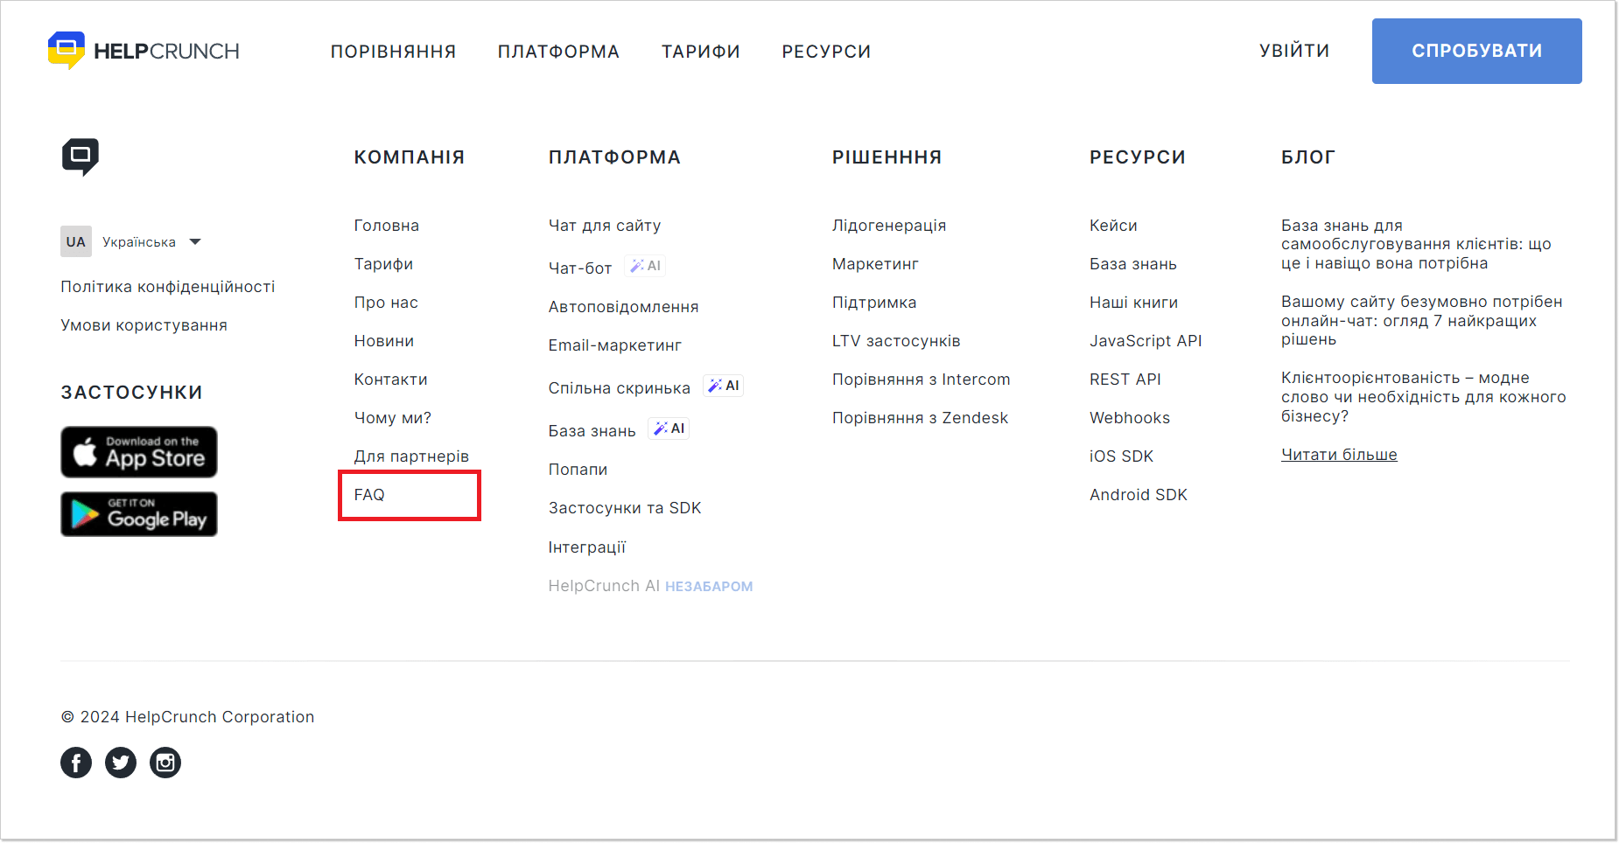
Task: Click the AI badge next to Спільна скринька
Action: 724,386
